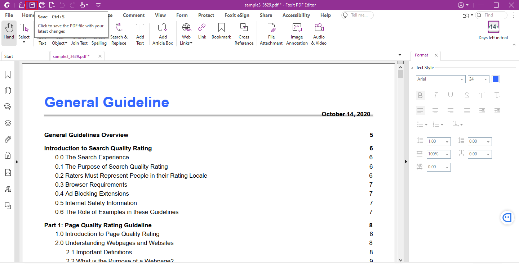Close the Format panel tab
The width and height of the screenshot is (519, 264).
(x=436, y=55)
